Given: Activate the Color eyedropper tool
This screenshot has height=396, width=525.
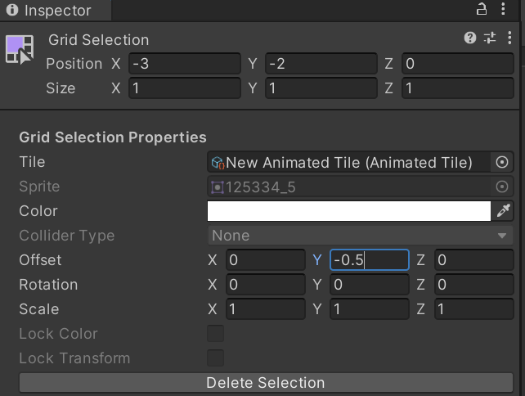Looking at the screenshot, I should pos(502,211).
